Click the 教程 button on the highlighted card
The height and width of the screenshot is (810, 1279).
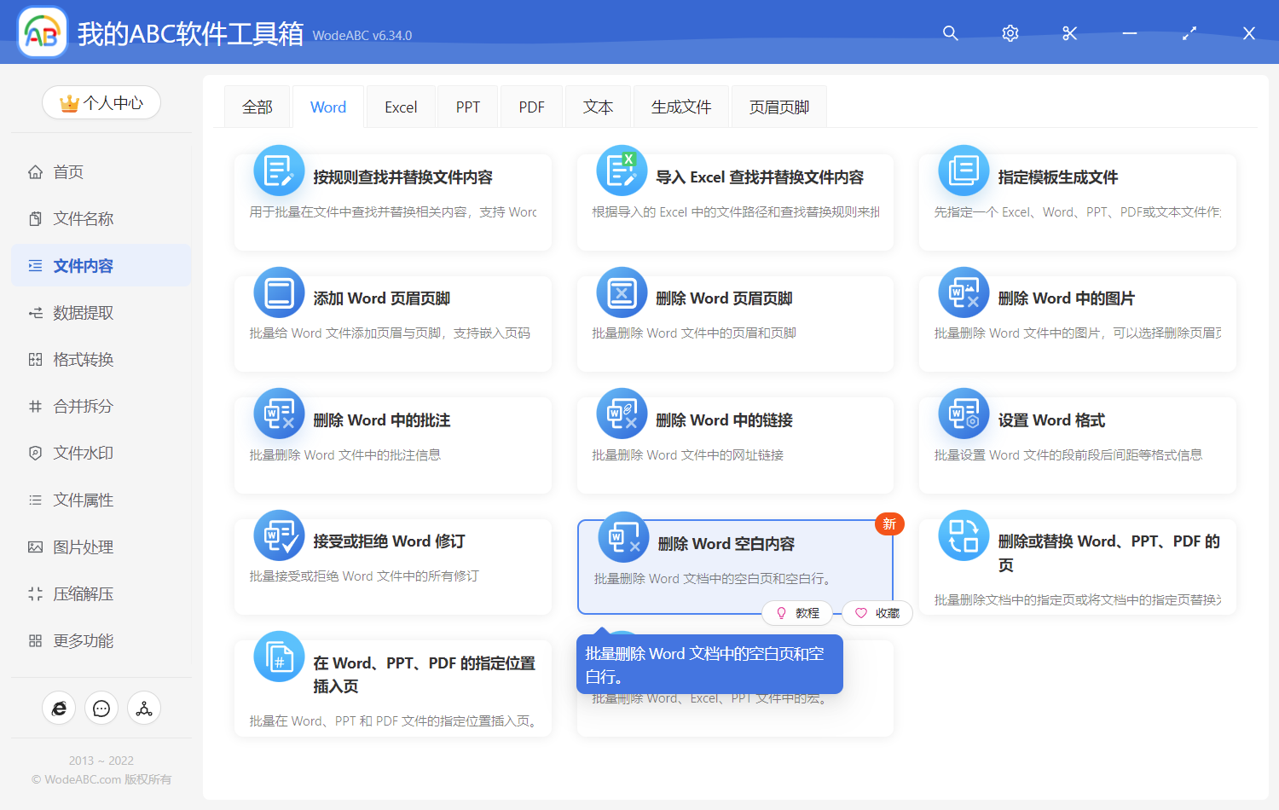[798, 613]
